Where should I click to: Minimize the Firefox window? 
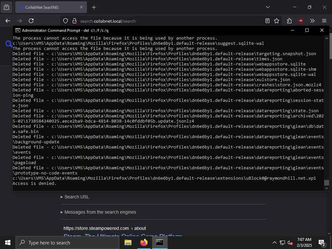pos(295,7)
